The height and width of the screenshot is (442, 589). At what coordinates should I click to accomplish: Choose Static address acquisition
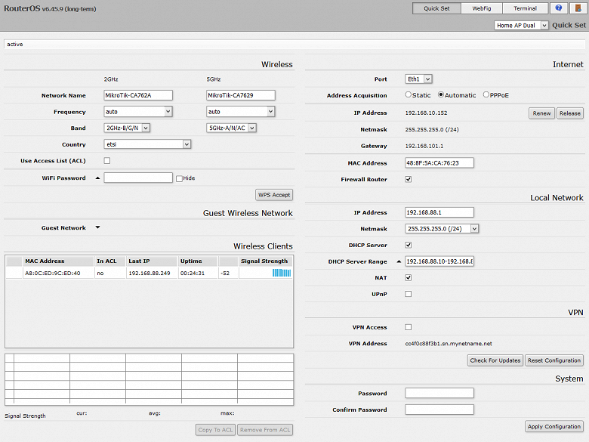point(409,95)
